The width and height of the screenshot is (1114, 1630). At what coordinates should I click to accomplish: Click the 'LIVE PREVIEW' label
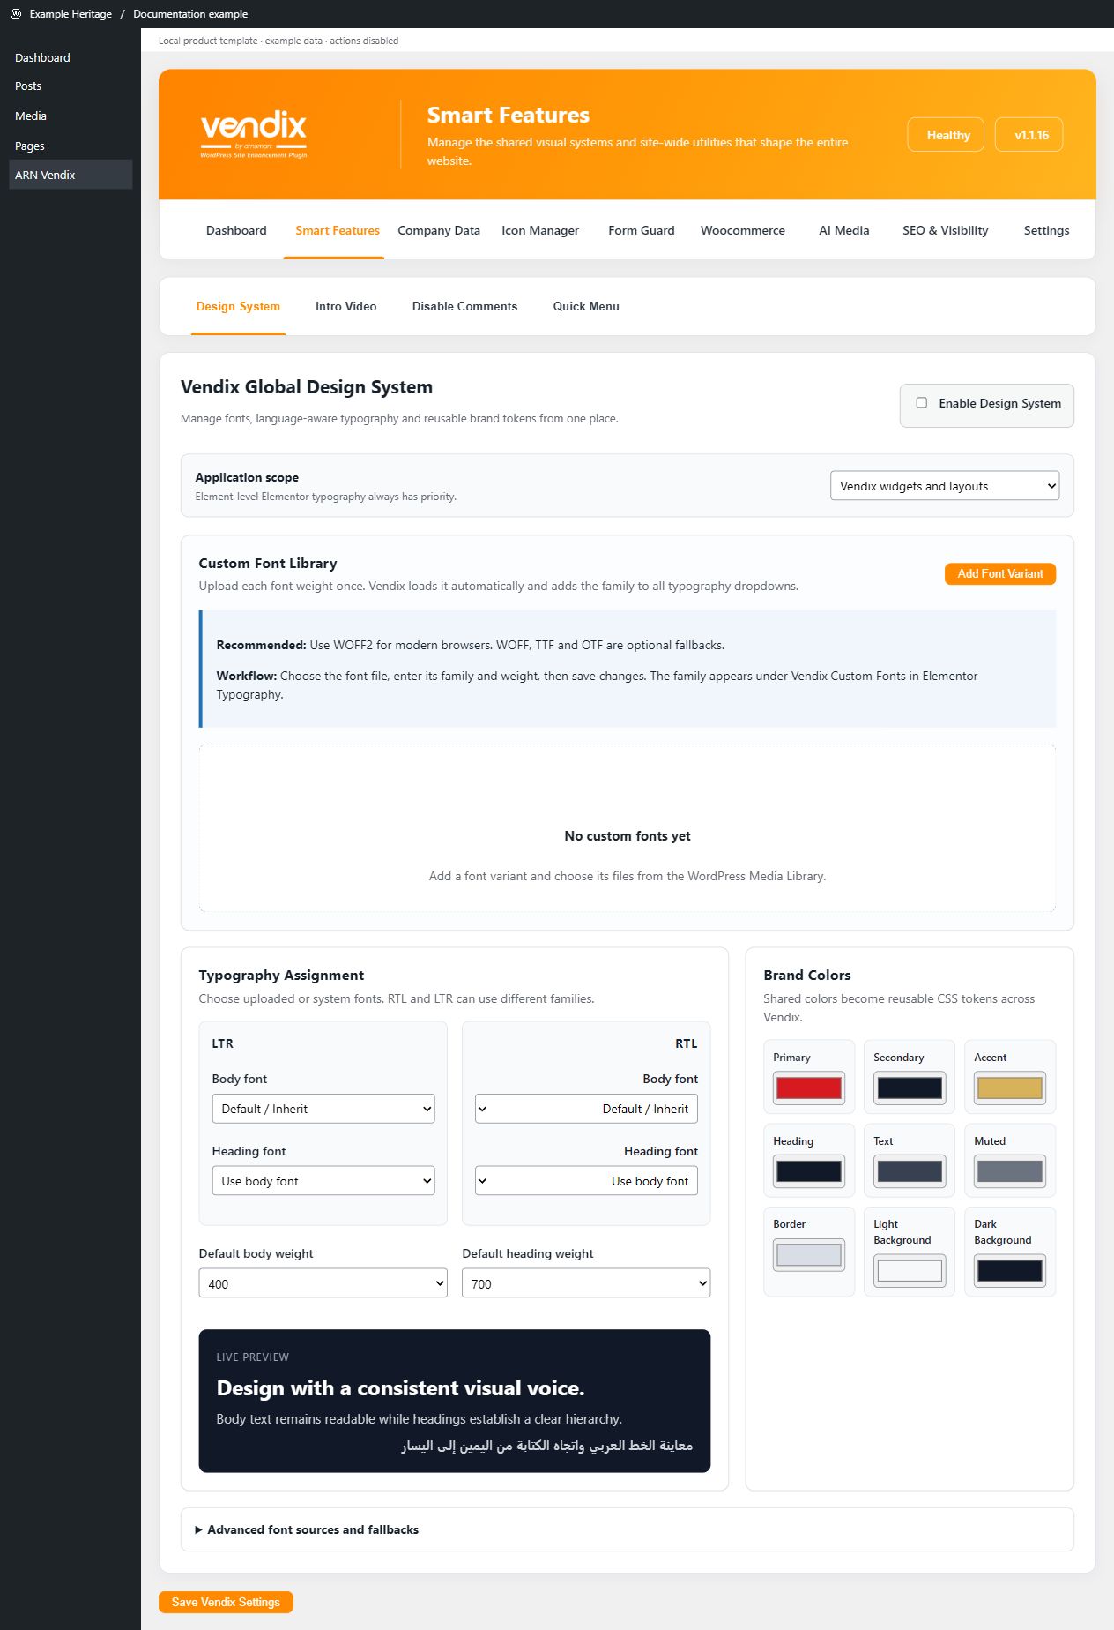pos(253,1357)
